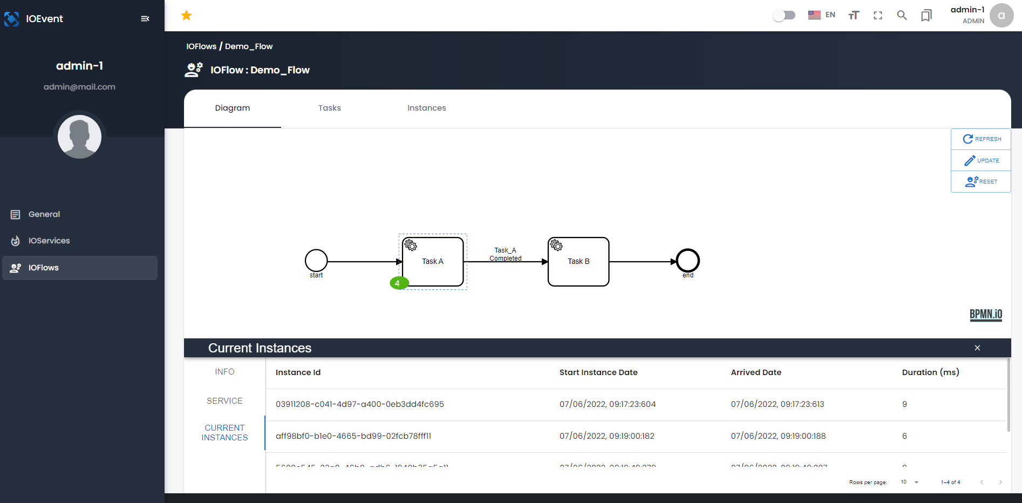The width and height of the screenshot is (1022, 503).
Task: Switch to the Tasks tab
Action: tap(330, 108)
